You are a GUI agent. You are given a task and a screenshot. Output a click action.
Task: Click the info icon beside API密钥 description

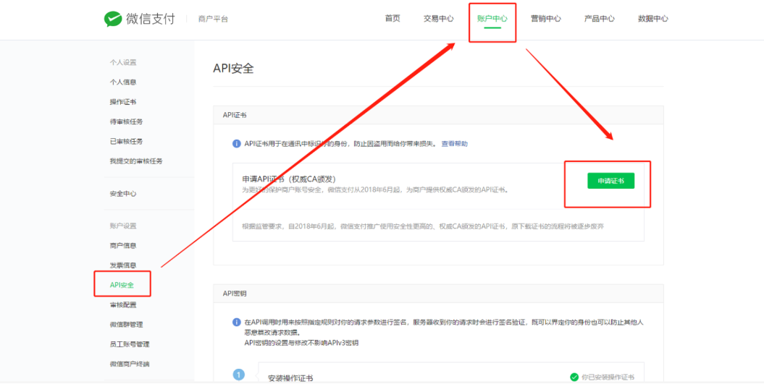(x=236, y=323)
